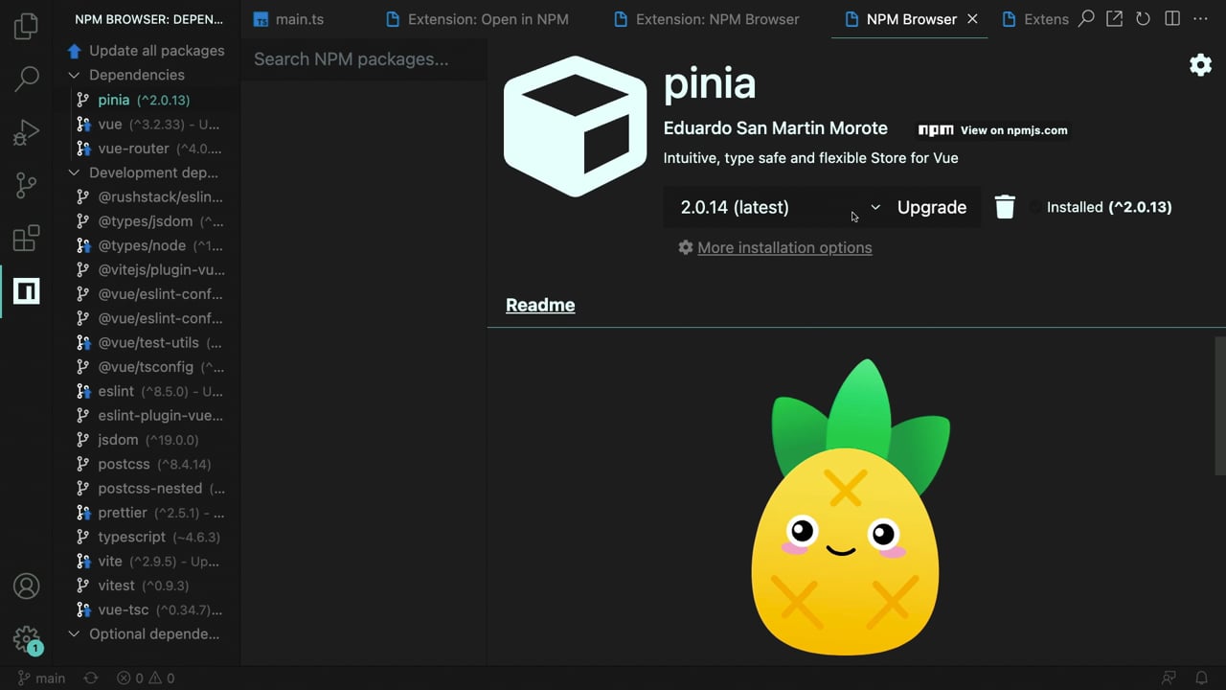The height and width of the screenshot is (690, 1226).
Task: Switch to Extension: NPM Browser tab
Action: pos(706,19)
